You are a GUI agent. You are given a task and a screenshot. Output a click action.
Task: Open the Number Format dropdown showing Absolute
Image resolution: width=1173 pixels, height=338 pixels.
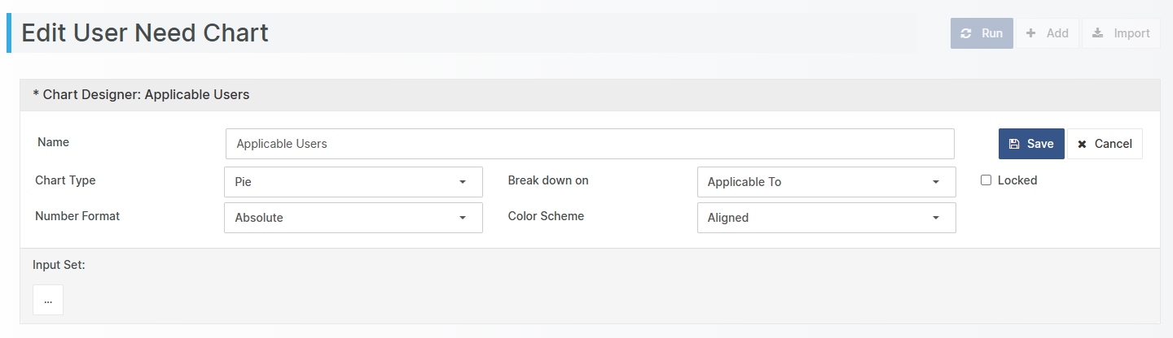pos(353,218)
